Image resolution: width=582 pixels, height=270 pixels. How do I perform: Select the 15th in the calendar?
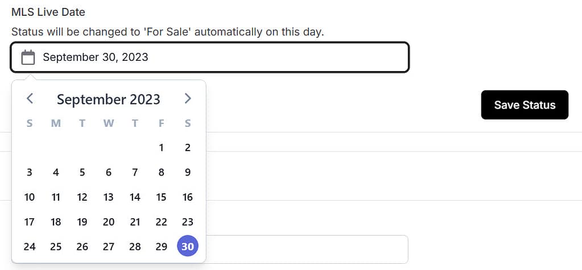162,197
